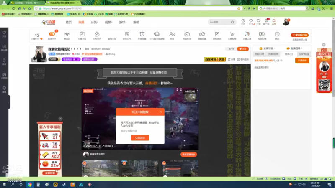
Task: Click 分享 share icon link
Action: click(x=232, y=59)
